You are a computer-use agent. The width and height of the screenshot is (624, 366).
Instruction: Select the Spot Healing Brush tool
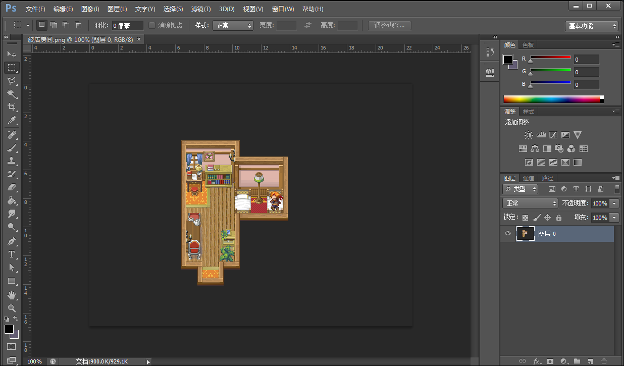click(x=12, y=135)
